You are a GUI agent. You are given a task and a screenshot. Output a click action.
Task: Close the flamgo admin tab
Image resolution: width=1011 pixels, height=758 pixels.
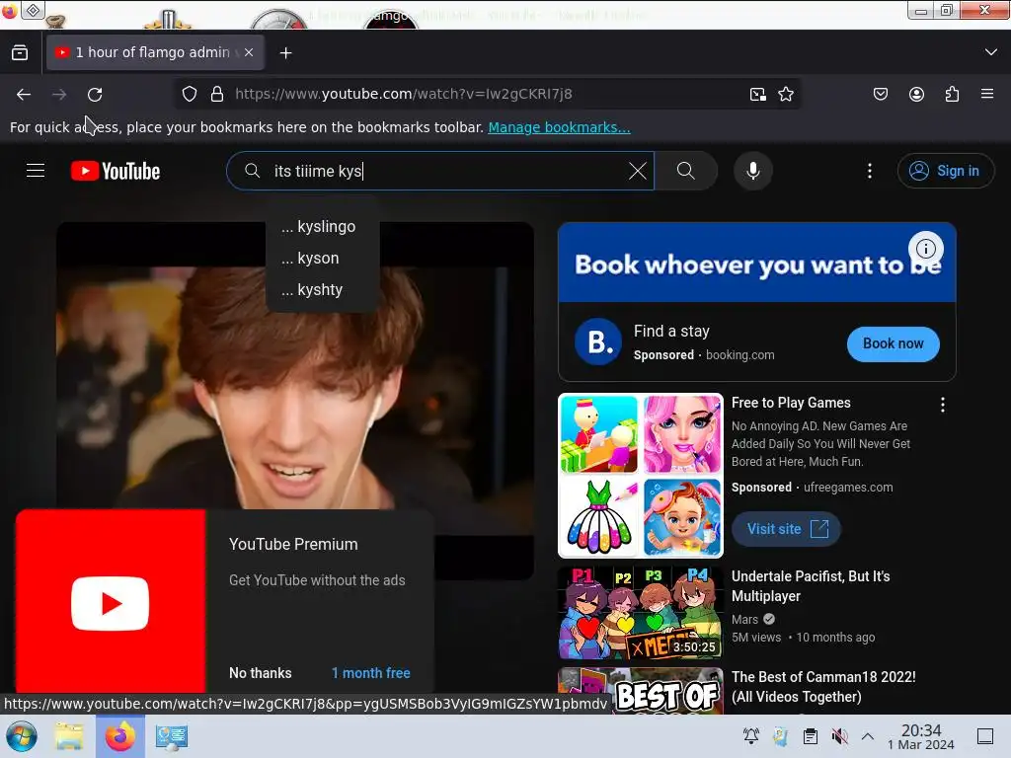point(249,52)
